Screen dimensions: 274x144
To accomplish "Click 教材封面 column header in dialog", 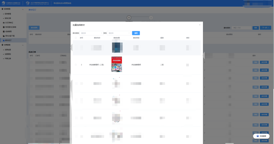I will [116, 38].
